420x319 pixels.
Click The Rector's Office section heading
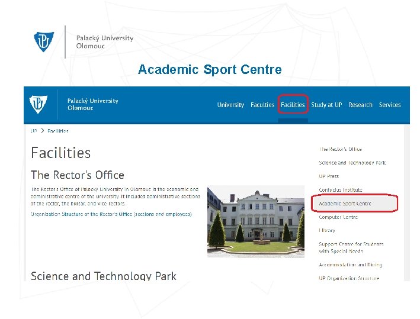tap(78, 175)
